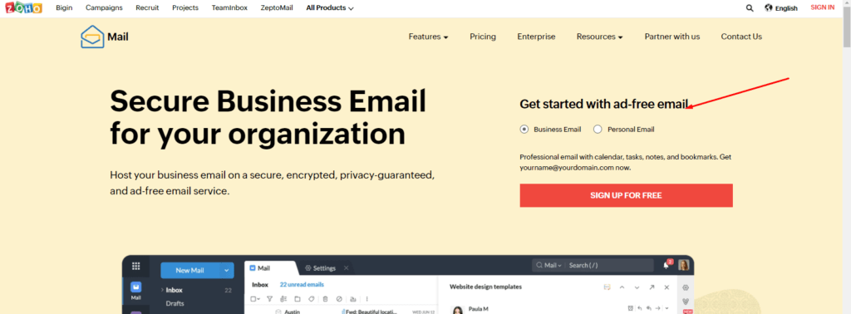The height and width of the screenshot is (314, 851).
Task: Open the Resources dropdown menu
Action: pos(599,37)
